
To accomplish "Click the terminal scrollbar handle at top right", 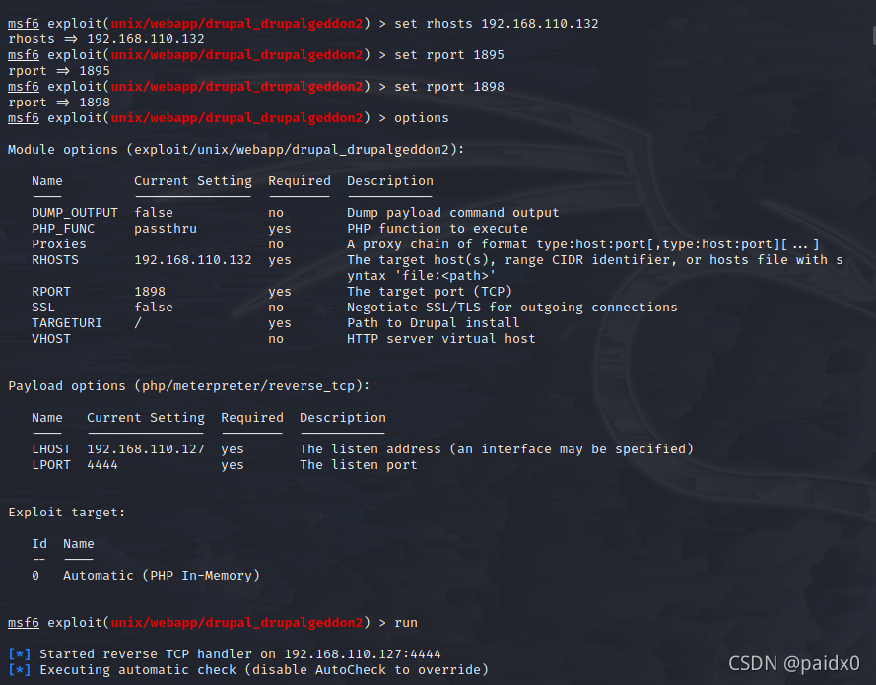I will [874, 35].
